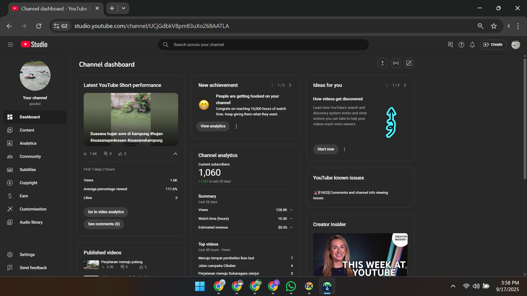The height and width of the screenshot is (296, 527).
Task: Open more options beside Start now
Action: coord(345,149)
